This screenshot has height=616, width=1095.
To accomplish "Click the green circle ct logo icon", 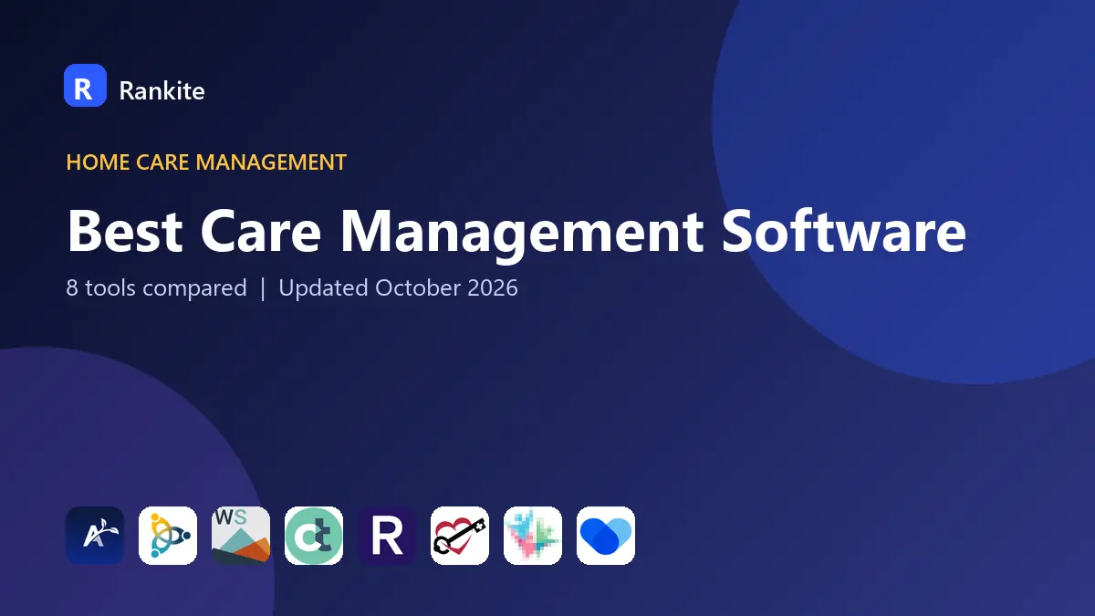I will (x=314, y=536).
